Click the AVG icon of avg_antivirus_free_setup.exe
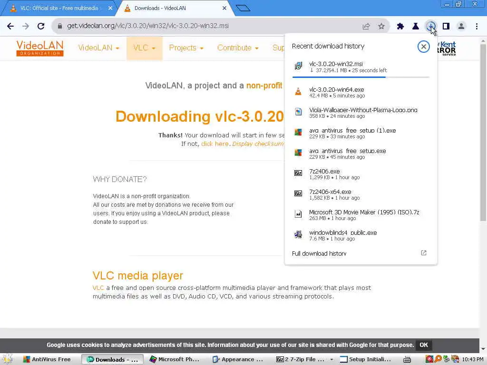The image size is (487, 365). tap(298, 153)
